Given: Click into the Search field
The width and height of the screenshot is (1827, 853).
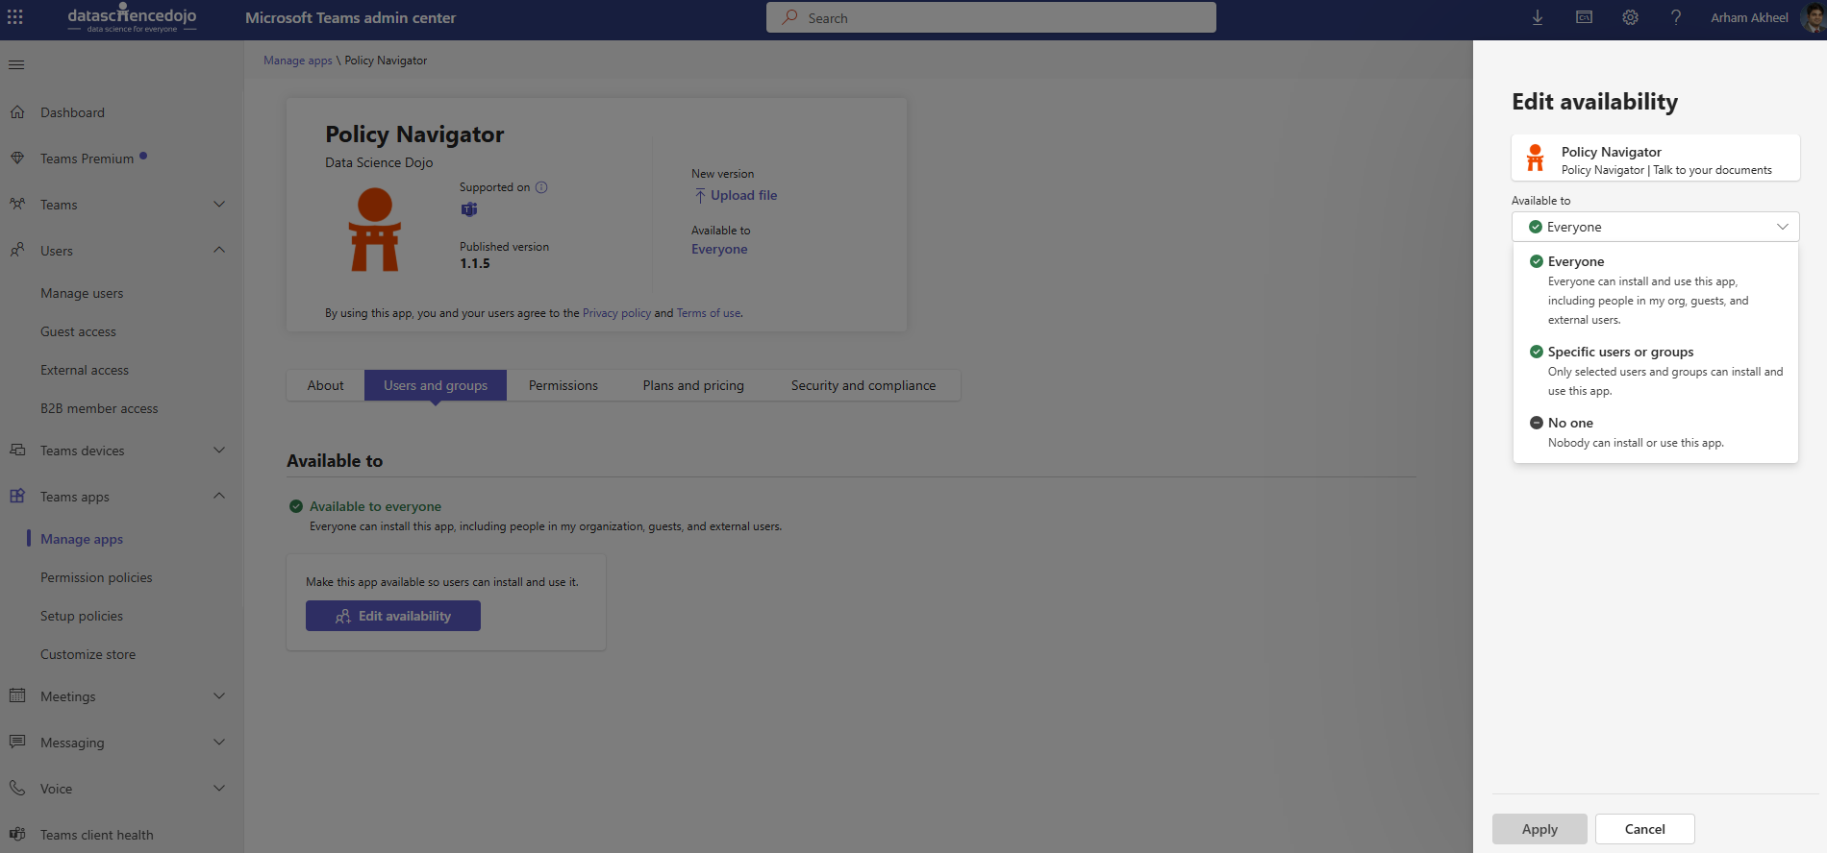Looking at the screenshot, I should click(991, 17).
